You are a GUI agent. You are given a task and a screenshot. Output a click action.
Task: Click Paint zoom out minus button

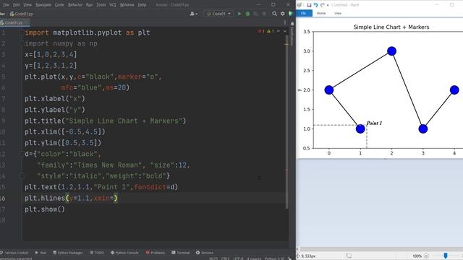pos(426,256)
